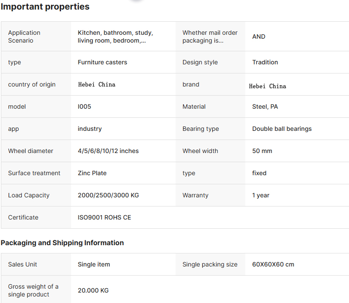Click the 'Important properties' heading
349x303 pixels.
coord(45,7)
